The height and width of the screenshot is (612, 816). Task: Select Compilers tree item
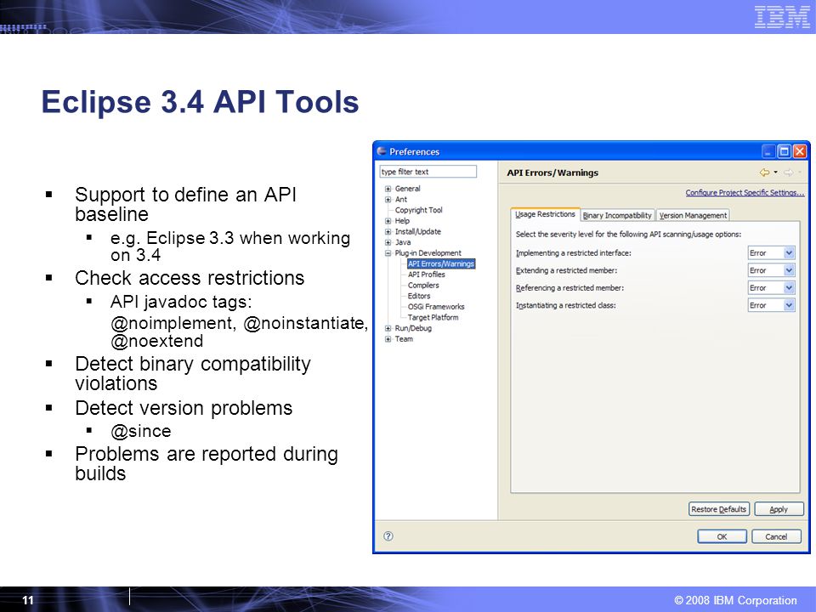pyautogui.click(x=423, y=286)
